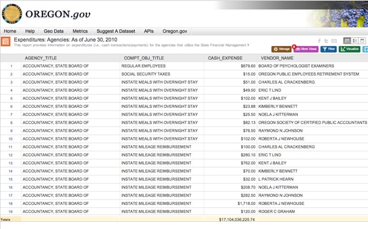Select vendor OREGON SOCIETY OF CERTIFIED PUBLIC ACCOUNTANTS
This screenshot has width=368, height=229.
coord(313,122)
